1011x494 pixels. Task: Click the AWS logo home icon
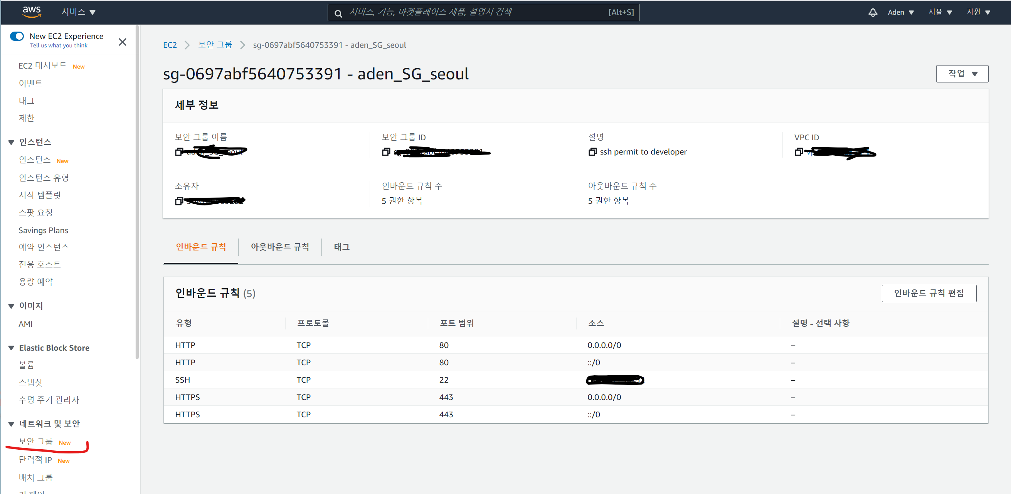[32, 12]
